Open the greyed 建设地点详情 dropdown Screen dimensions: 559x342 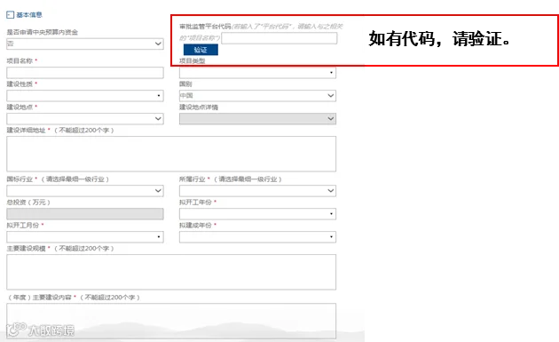click(x=257, y=118)
